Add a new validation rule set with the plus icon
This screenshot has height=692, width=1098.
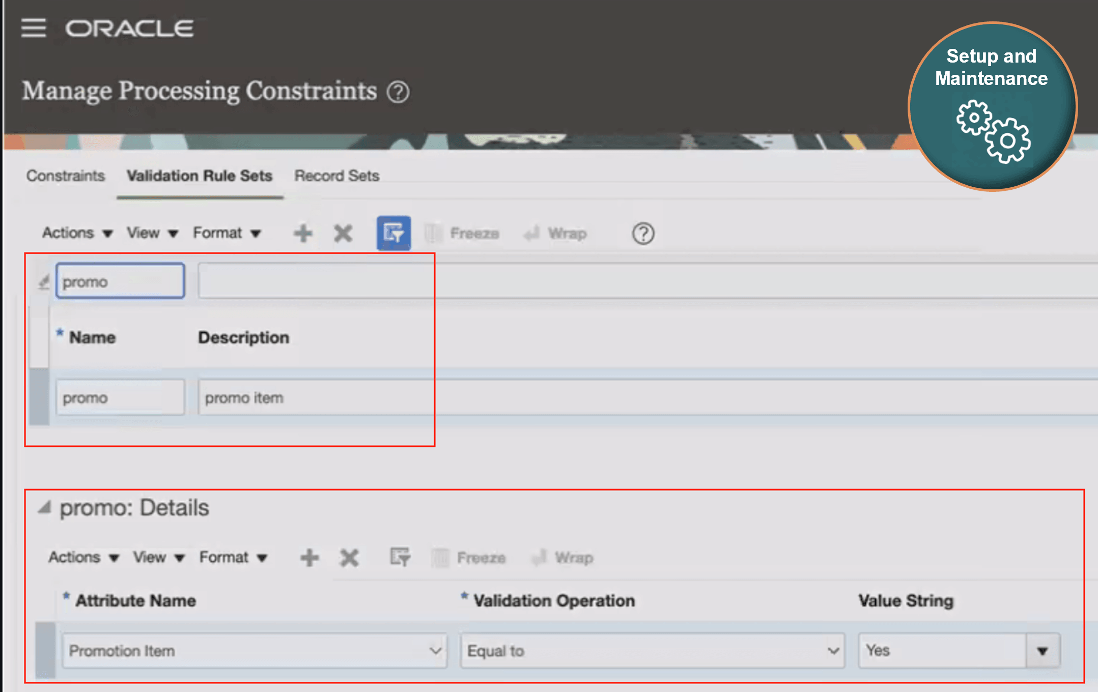303,234
